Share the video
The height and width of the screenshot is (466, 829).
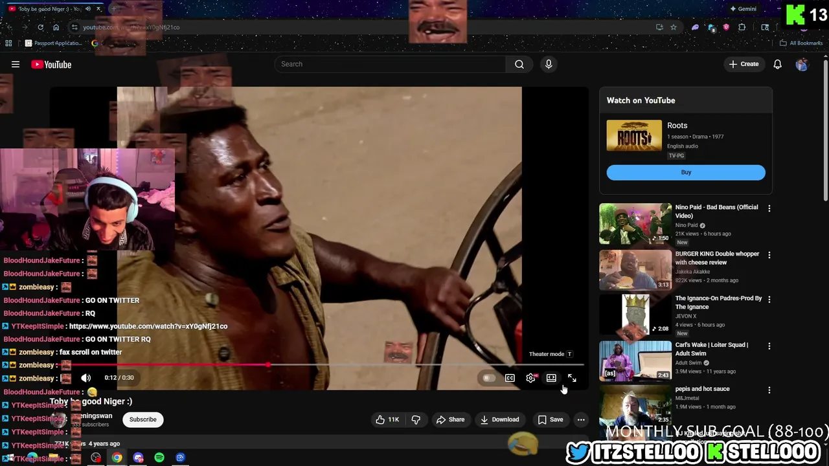click(x=450, y=419)
